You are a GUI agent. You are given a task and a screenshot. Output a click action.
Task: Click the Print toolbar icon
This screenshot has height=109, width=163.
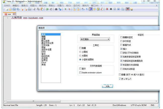pos(29,9)
